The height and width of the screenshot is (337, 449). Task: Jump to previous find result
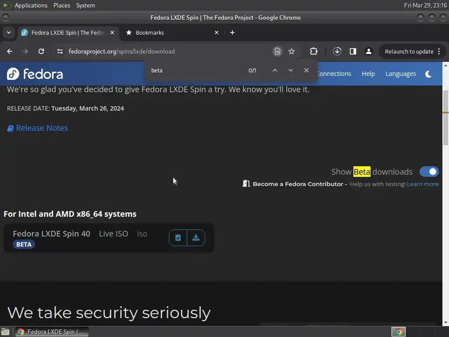coord(275,70)
